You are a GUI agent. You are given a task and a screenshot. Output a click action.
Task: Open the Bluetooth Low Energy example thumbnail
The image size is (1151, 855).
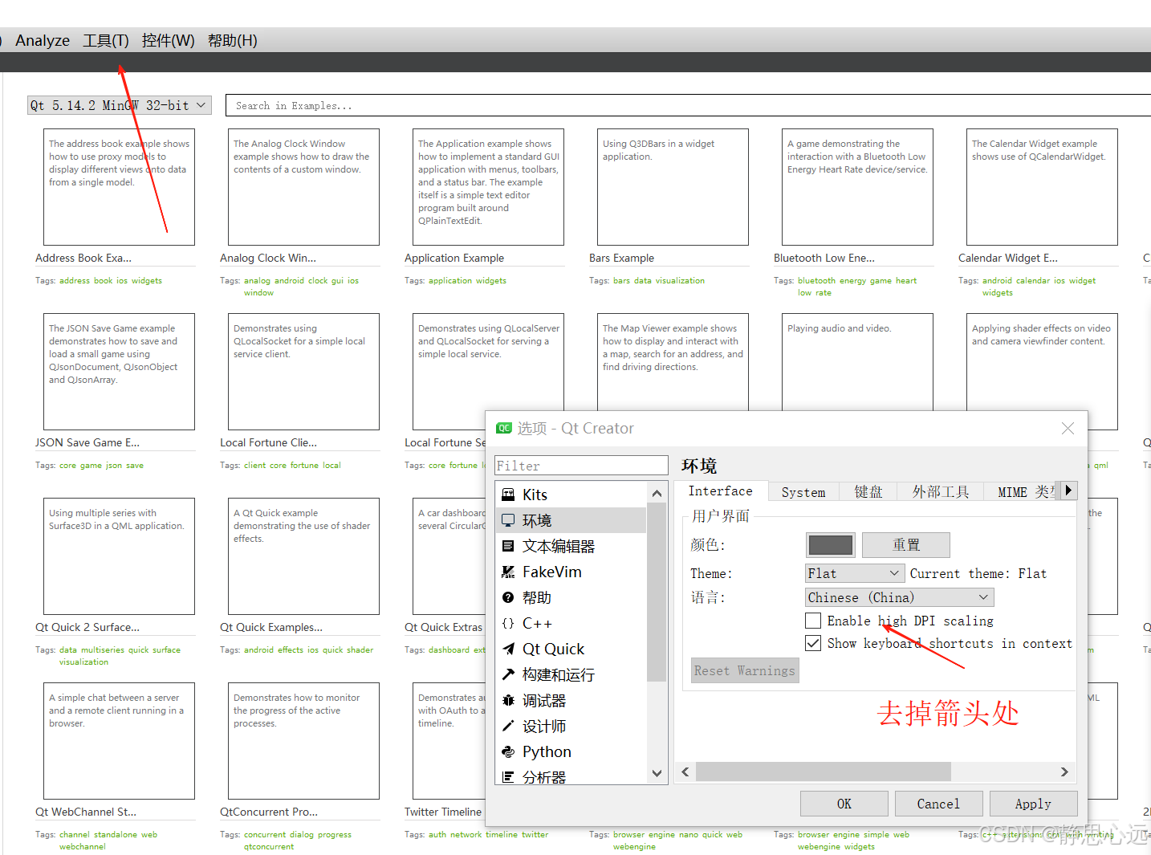pyautogui.click(x=857, y=187)
